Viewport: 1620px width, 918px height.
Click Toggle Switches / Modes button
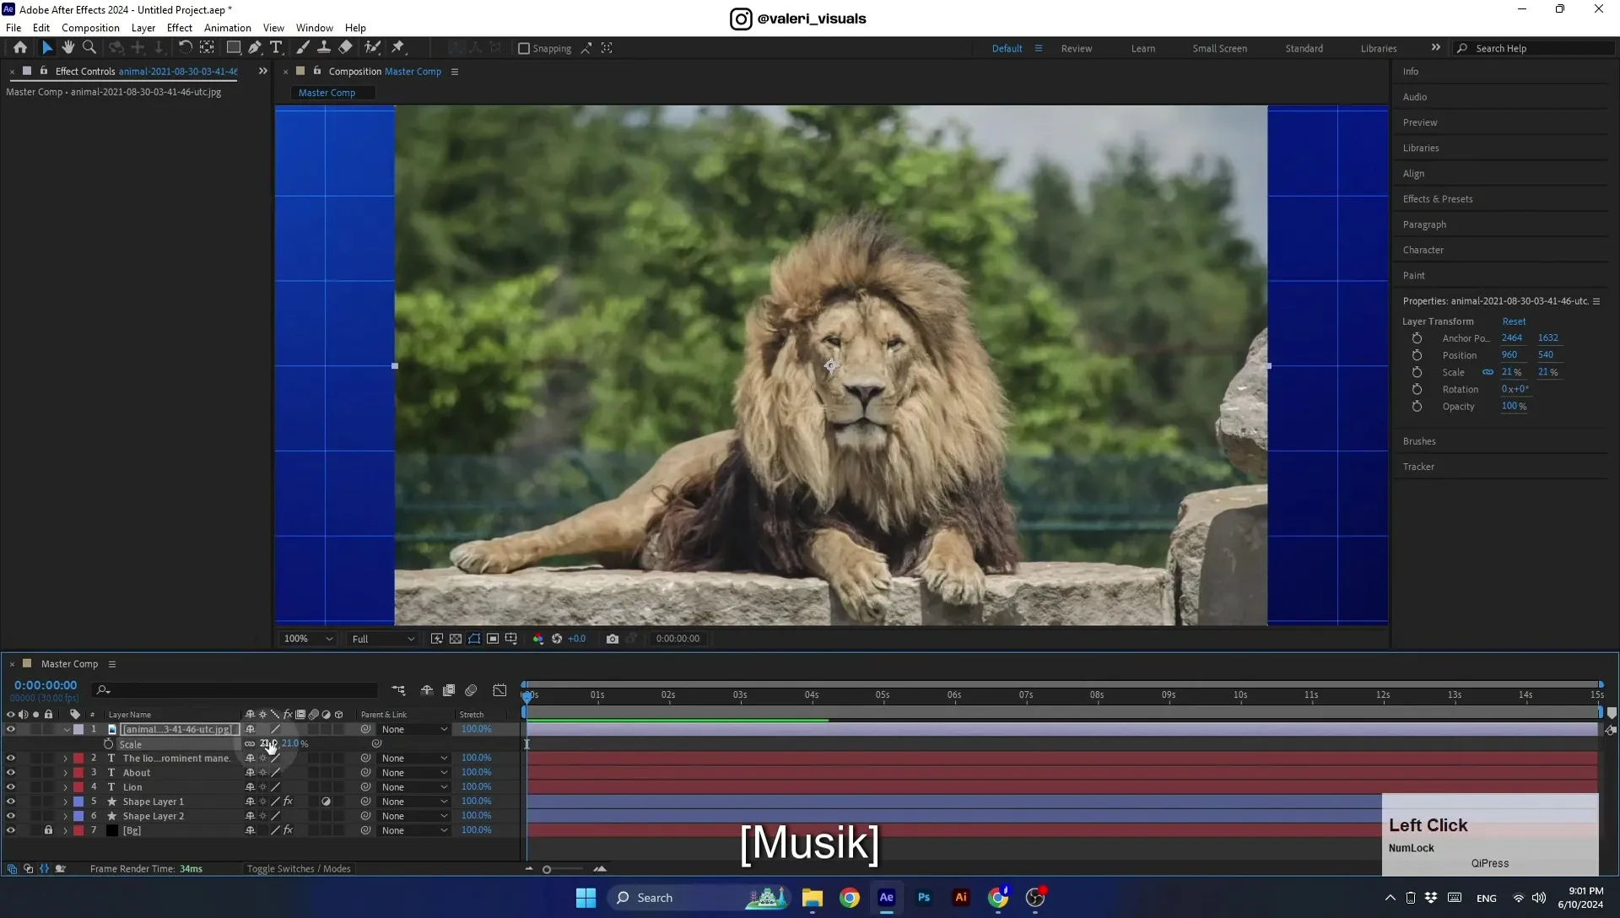[299, 869]
